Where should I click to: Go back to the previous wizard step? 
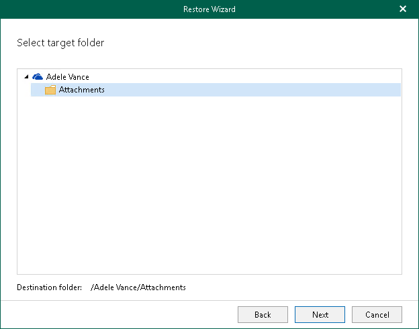263,314
